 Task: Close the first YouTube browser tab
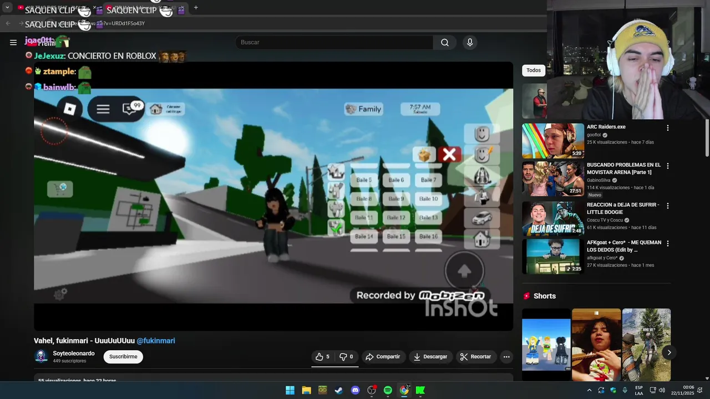[x=95, y=8]
